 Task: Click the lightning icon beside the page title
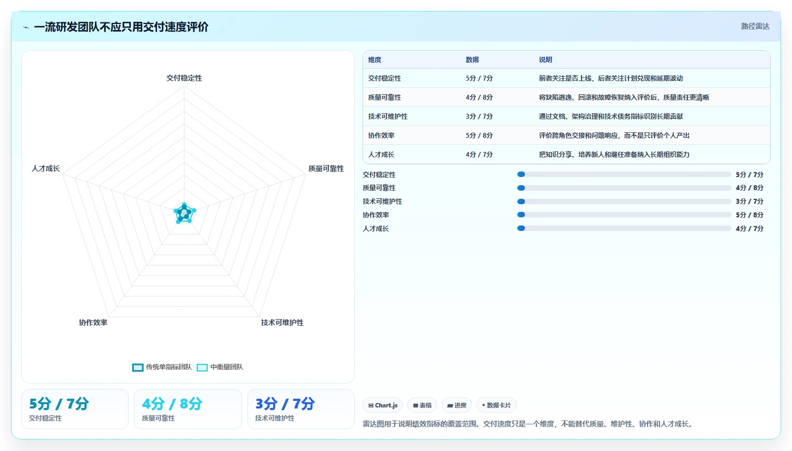[x=26, y=27]
